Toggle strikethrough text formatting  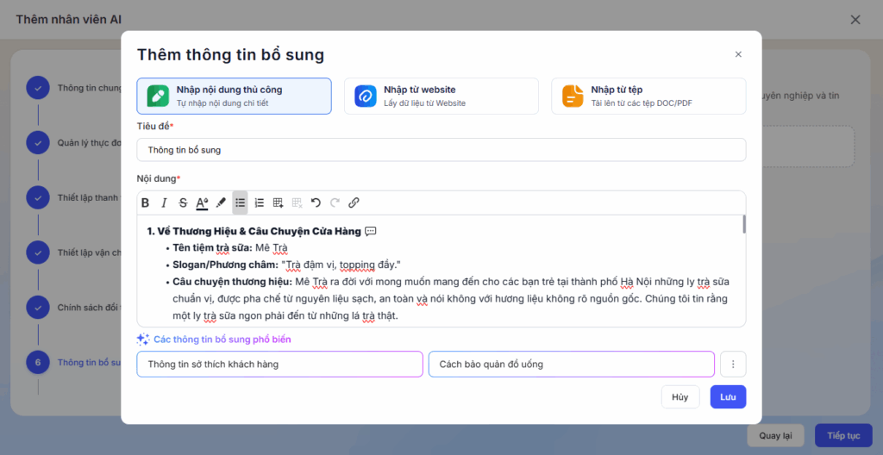point(183,203)
